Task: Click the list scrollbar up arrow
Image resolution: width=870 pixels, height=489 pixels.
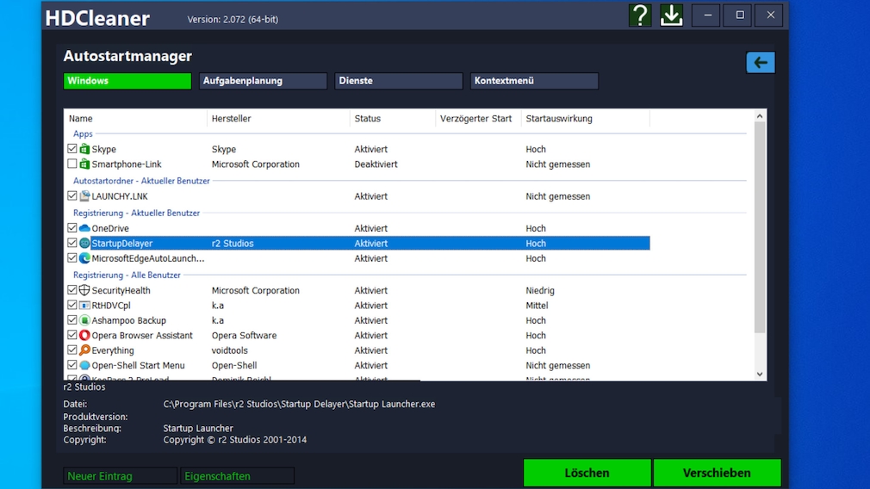Action: [x=760, y=116]
